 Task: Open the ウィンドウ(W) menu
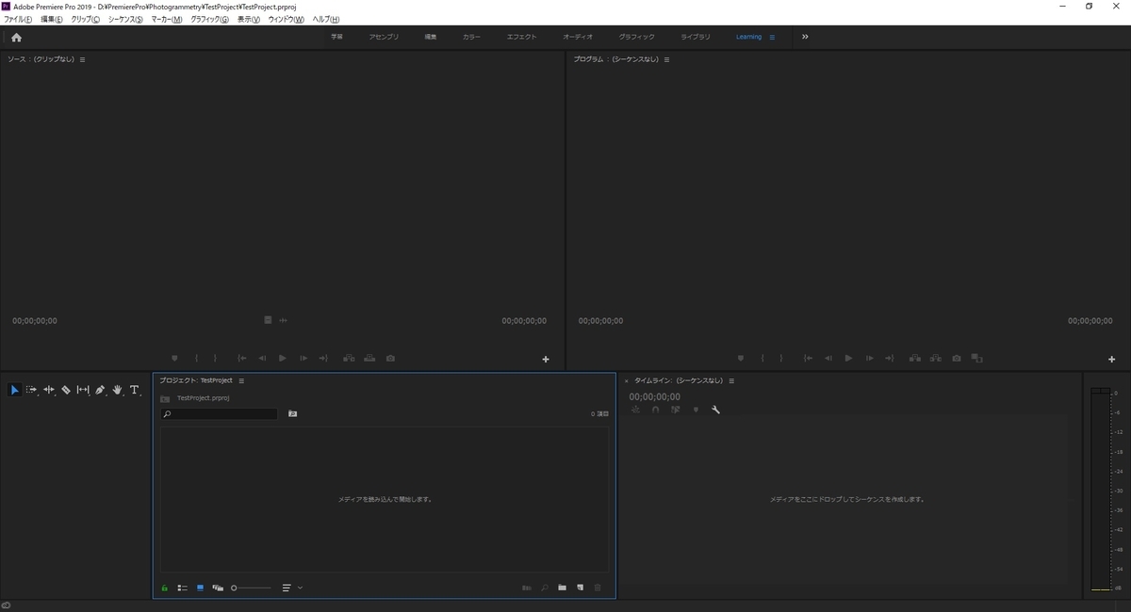pos(287,19)
